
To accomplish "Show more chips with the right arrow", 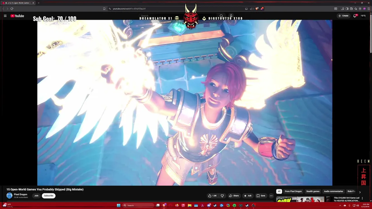I will pyautogui.click(x=360, y=192).
